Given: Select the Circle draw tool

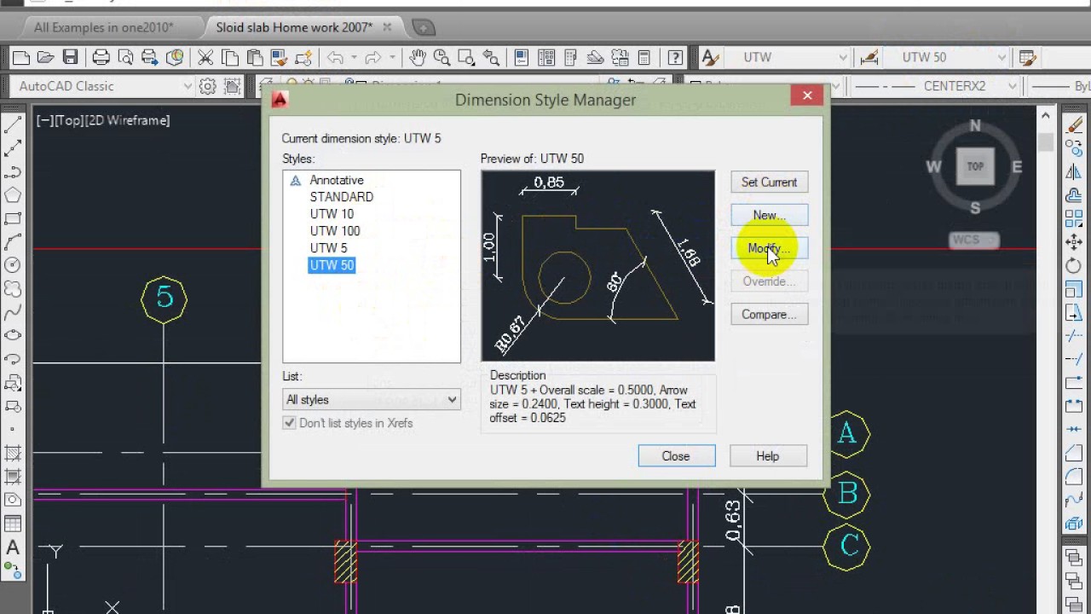Looking at the screenshot, I should pyautogui.click(x=13, y=266).
